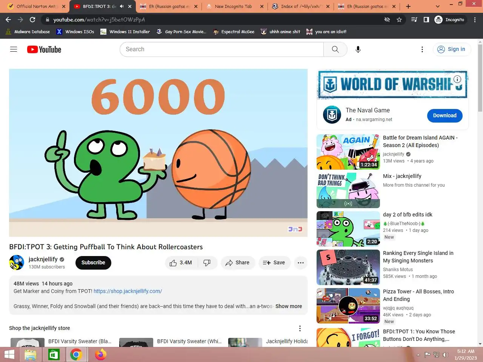Open more actions ellipsis under video

[x=301, y=263]
